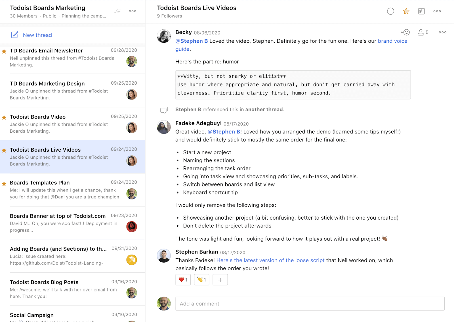Toggle the heart reaction on Stephen's comment
The width and height of the screenshot is (454, 322).
coord(183,280)
